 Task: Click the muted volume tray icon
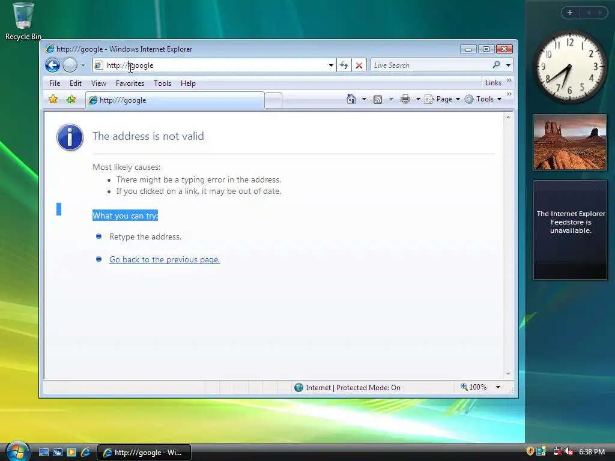click(569, 451)
